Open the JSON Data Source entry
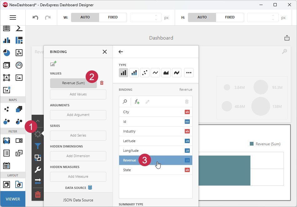 pos(78,200)
